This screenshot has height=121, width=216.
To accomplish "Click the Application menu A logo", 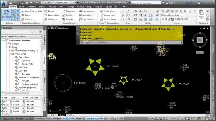I will [x=4, y=4].
